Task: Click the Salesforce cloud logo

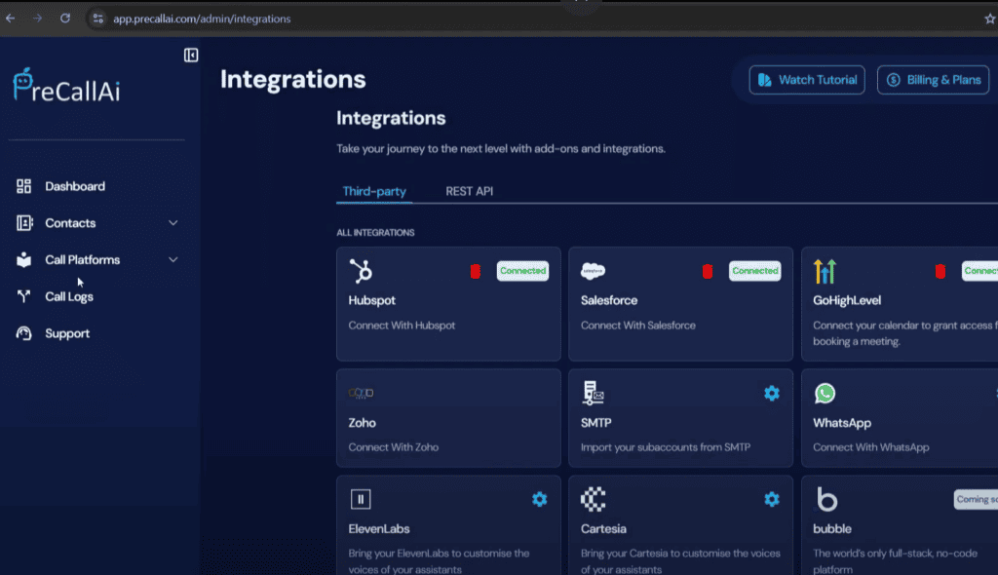Action: 594,271
